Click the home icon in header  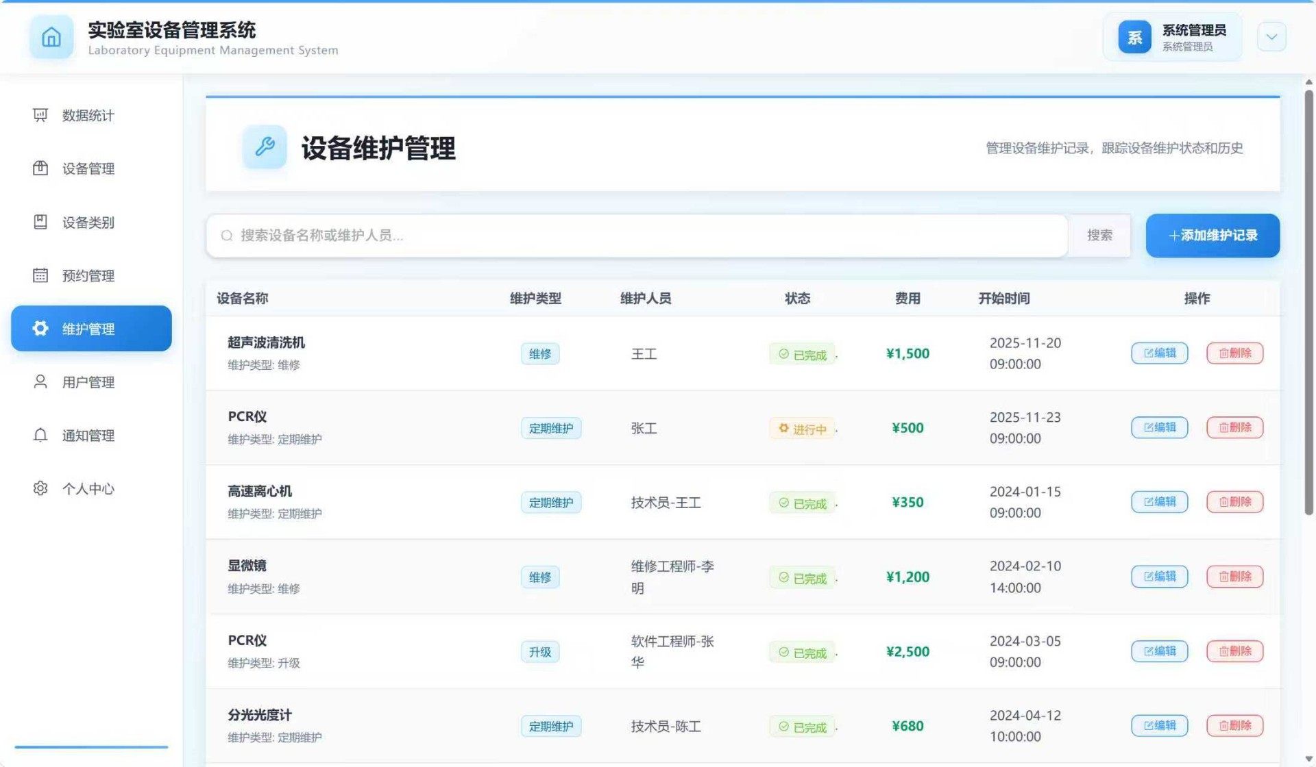51,37
